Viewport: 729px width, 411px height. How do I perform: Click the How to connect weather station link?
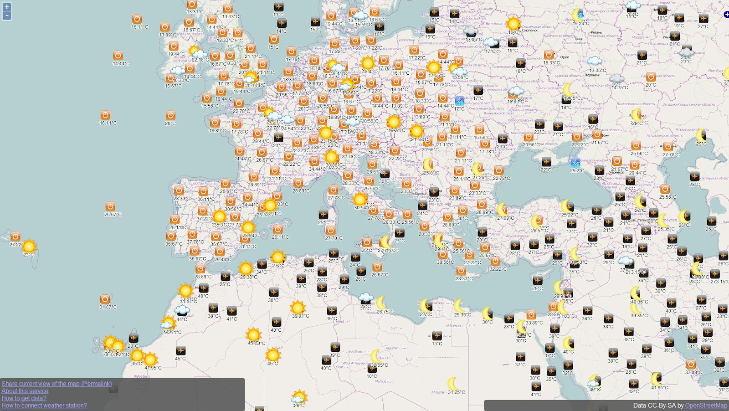[44, 405]
